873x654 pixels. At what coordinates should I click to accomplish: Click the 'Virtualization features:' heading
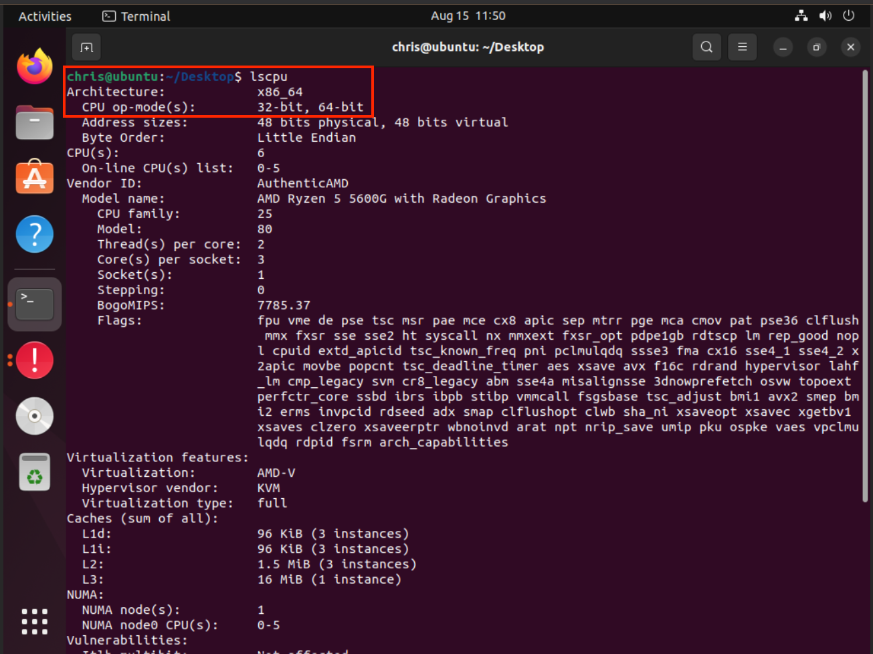point(158,458)
